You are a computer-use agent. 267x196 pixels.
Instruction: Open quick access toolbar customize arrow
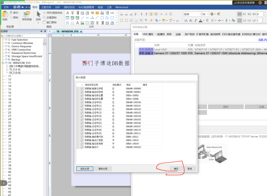tap(29, 7)
